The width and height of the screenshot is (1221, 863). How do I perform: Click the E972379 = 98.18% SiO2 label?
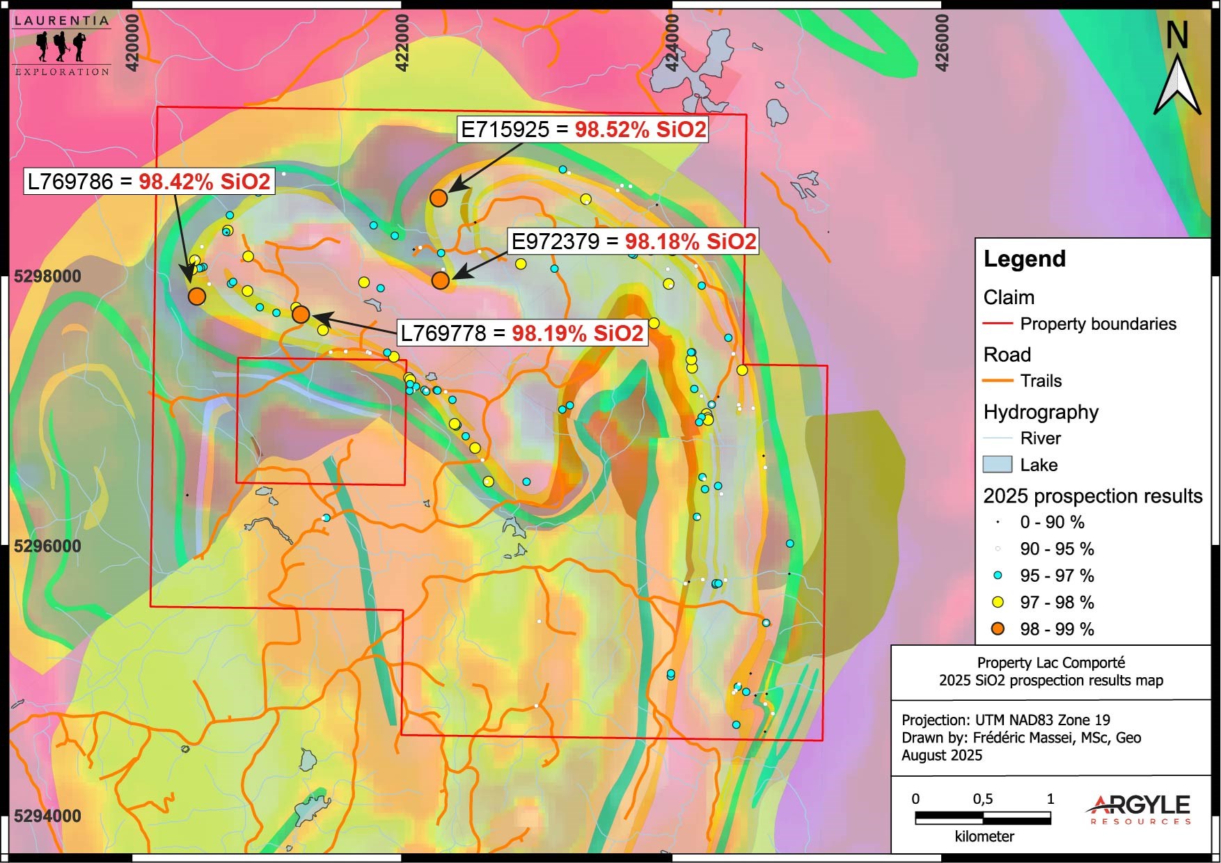633,242
